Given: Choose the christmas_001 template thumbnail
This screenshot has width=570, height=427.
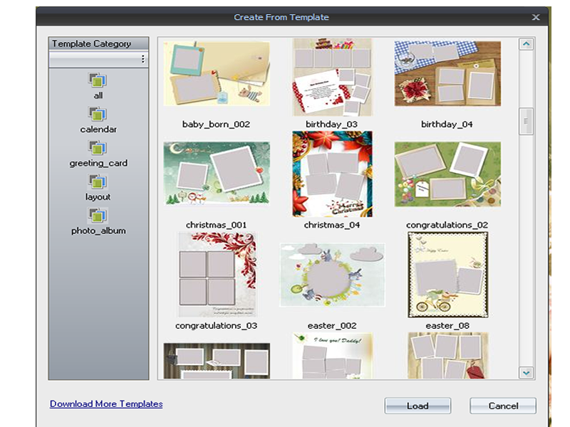Looking at the screenshot, I should [217, 174].
